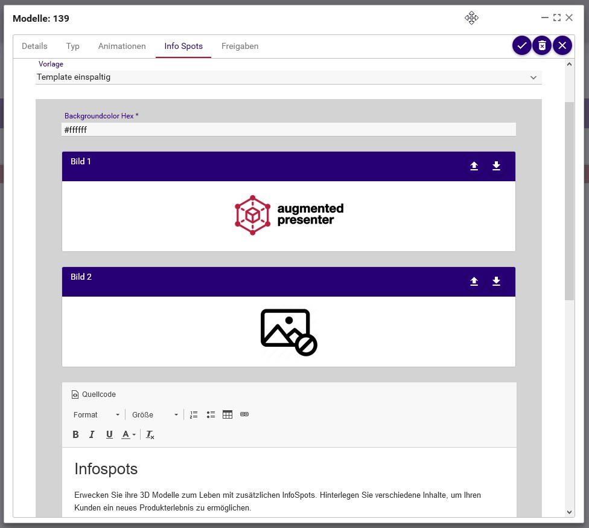Open the Format dropdown in the editor
Viewport: 589px width, 528px height.
97,414
